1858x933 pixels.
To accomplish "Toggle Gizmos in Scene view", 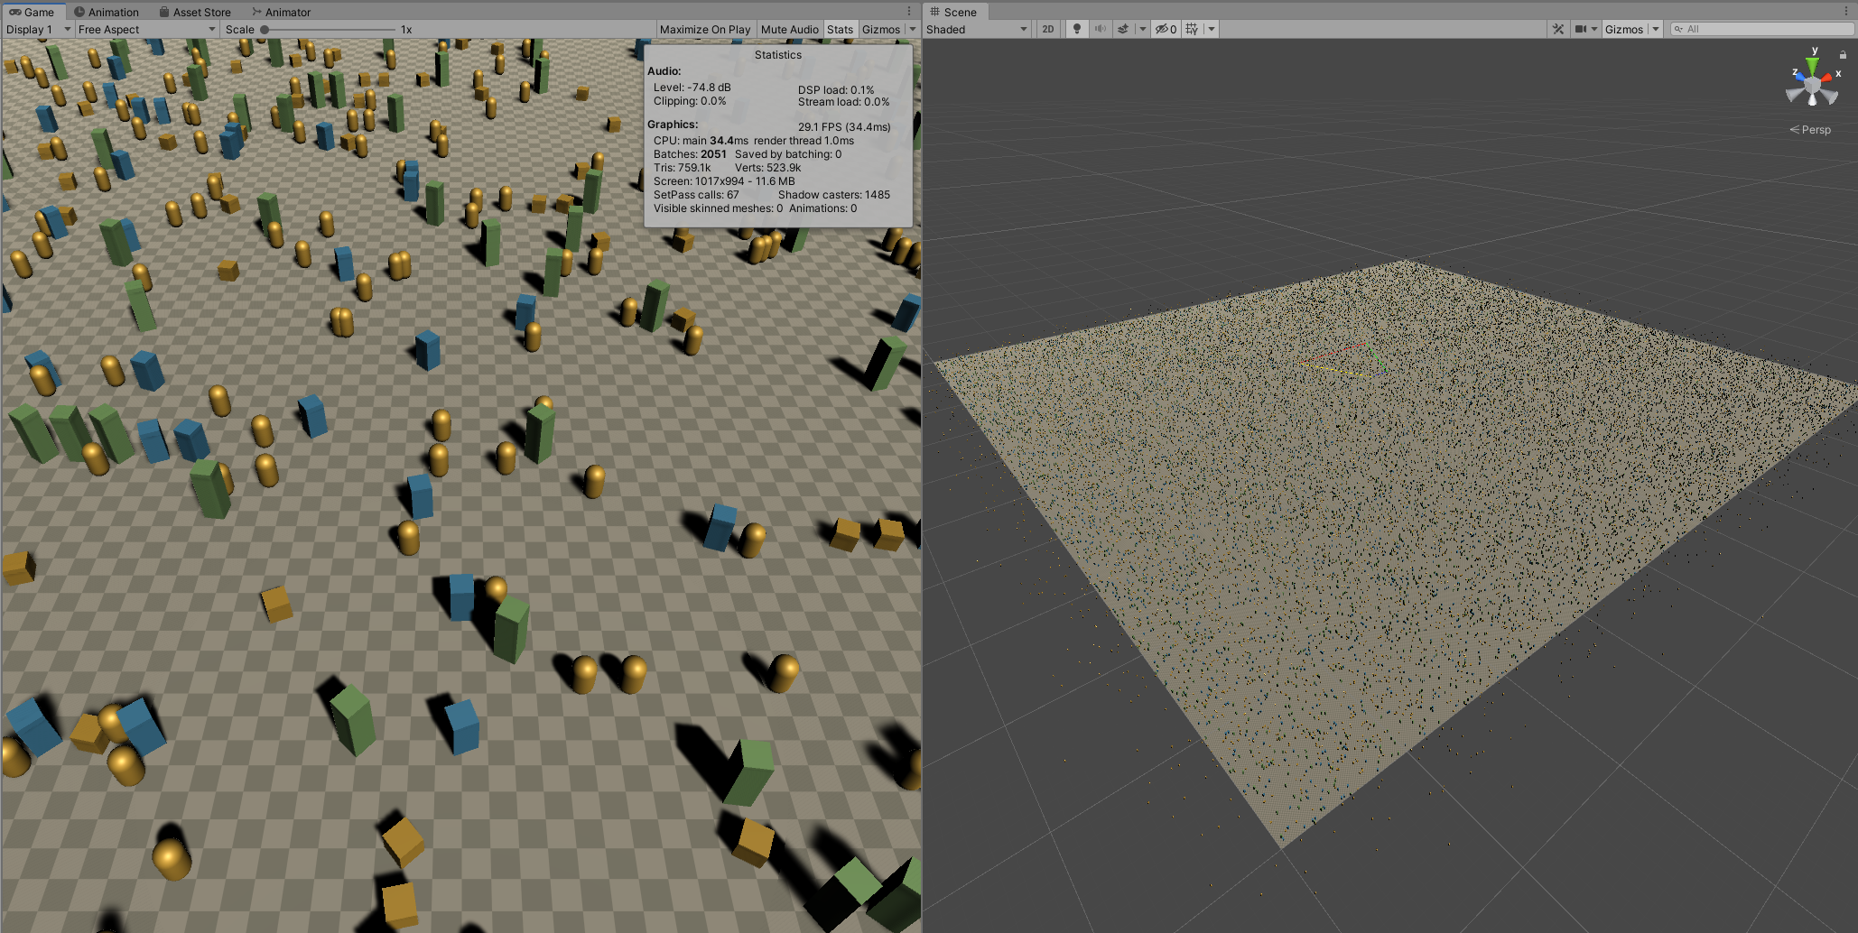I will [x=1623, y=29].
